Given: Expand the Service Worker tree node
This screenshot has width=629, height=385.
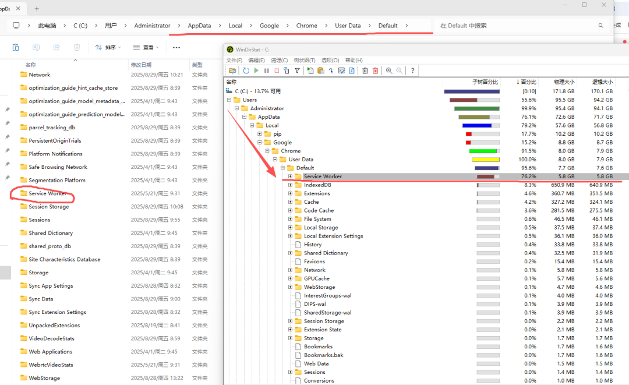Looking at the screenshot, I should [290, 176].
